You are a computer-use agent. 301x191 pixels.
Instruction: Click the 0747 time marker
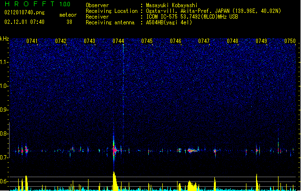204,41
